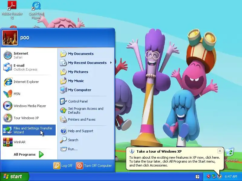Expand All Programs with green arrow
Image resolution: width=242 pixels, height=181 pixels.
[41, 154]
